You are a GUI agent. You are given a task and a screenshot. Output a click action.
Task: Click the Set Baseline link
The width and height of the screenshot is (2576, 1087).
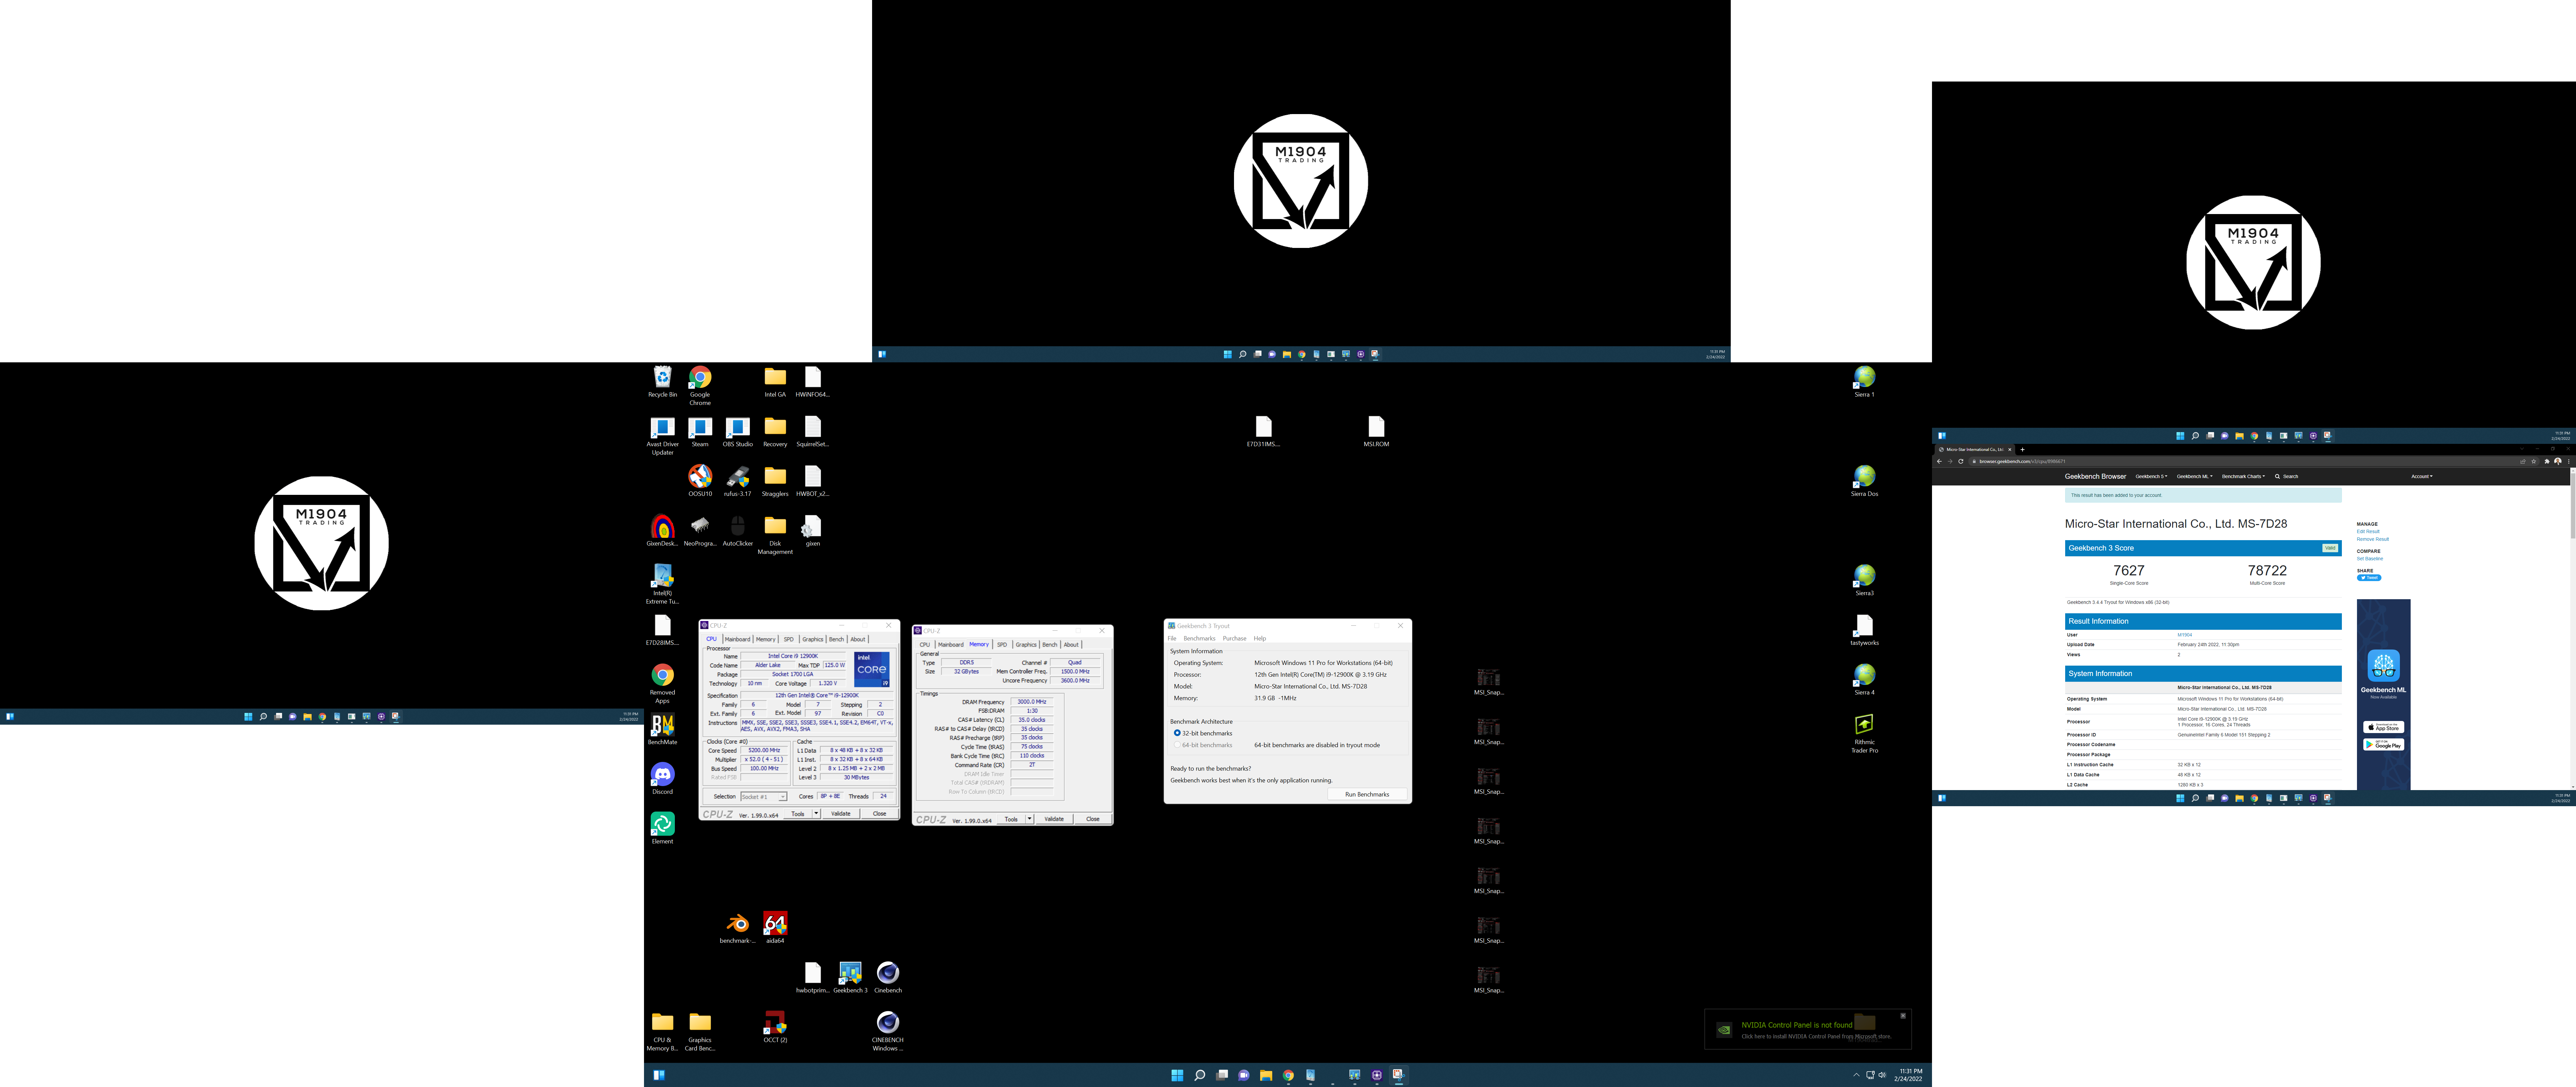[2370, 559]
